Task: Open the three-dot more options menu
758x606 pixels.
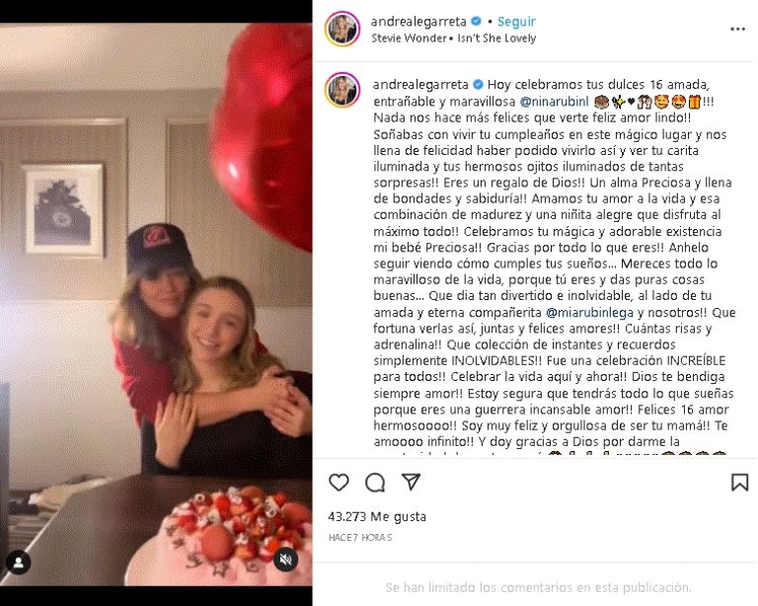Action: pyautogui.click(x=737, y=30)
